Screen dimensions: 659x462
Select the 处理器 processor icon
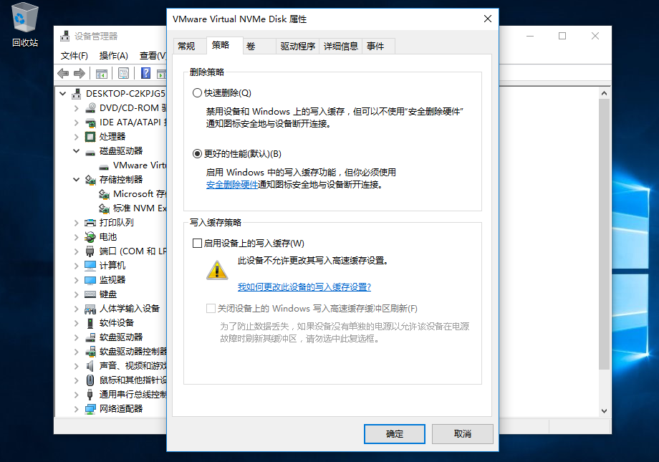(x=90, y=137)
